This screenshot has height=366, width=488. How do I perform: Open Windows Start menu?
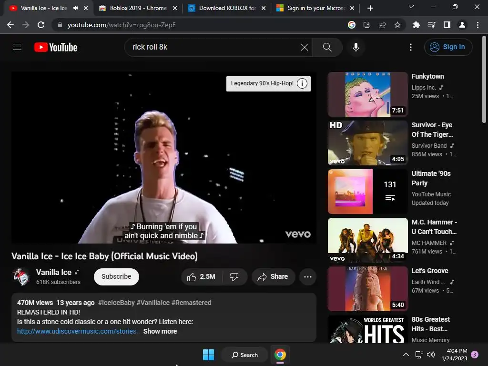(x=209, y=355)
